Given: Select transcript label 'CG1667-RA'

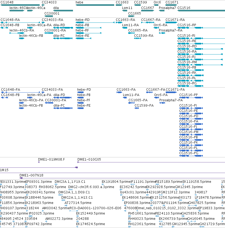Looking at the screenshot, I should pos(151,20).
